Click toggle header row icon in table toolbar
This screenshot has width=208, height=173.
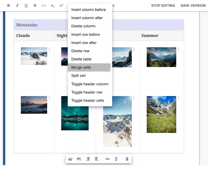[x=108, y=159]
